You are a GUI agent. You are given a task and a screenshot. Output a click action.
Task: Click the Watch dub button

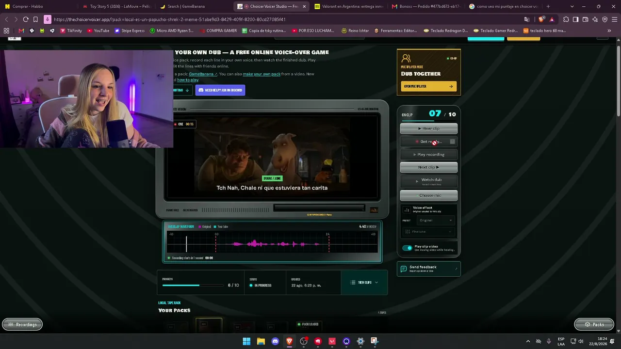click(429, 181)
